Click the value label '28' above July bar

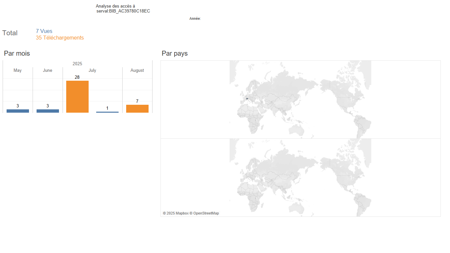pos(77,77)
